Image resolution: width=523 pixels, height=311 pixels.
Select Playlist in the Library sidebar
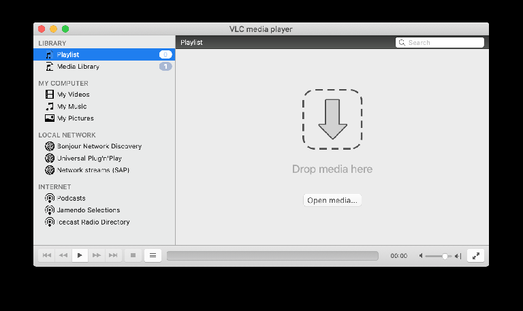104,54
